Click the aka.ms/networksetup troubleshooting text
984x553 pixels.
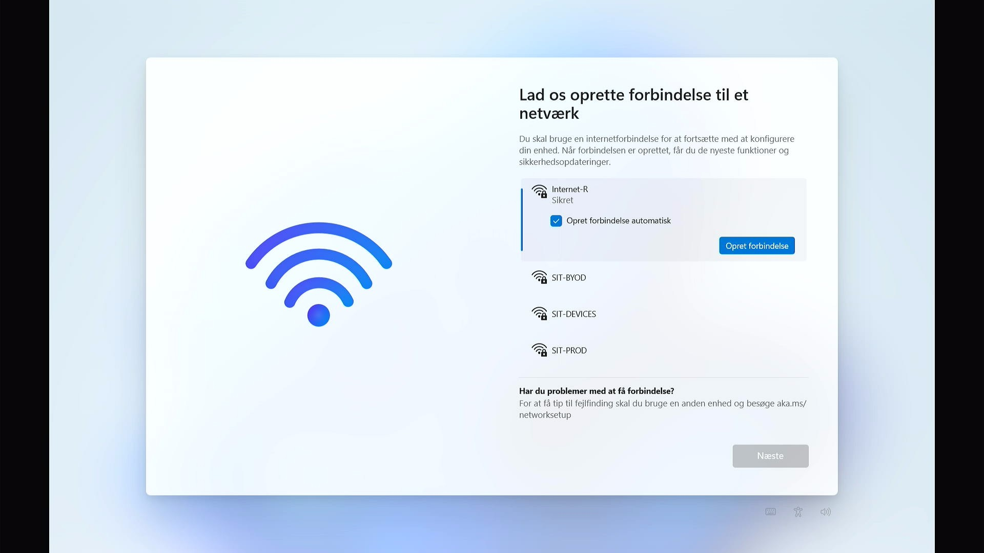pyautogui.click(x=663, y=409)
